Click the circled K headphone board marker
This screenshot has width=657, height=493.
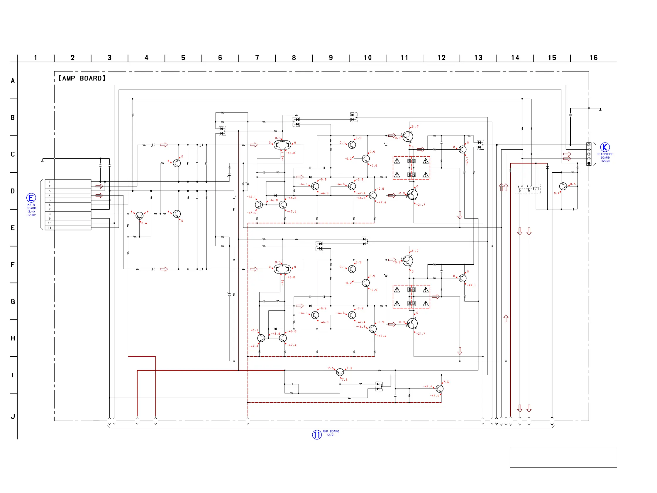tap(605, 147)
